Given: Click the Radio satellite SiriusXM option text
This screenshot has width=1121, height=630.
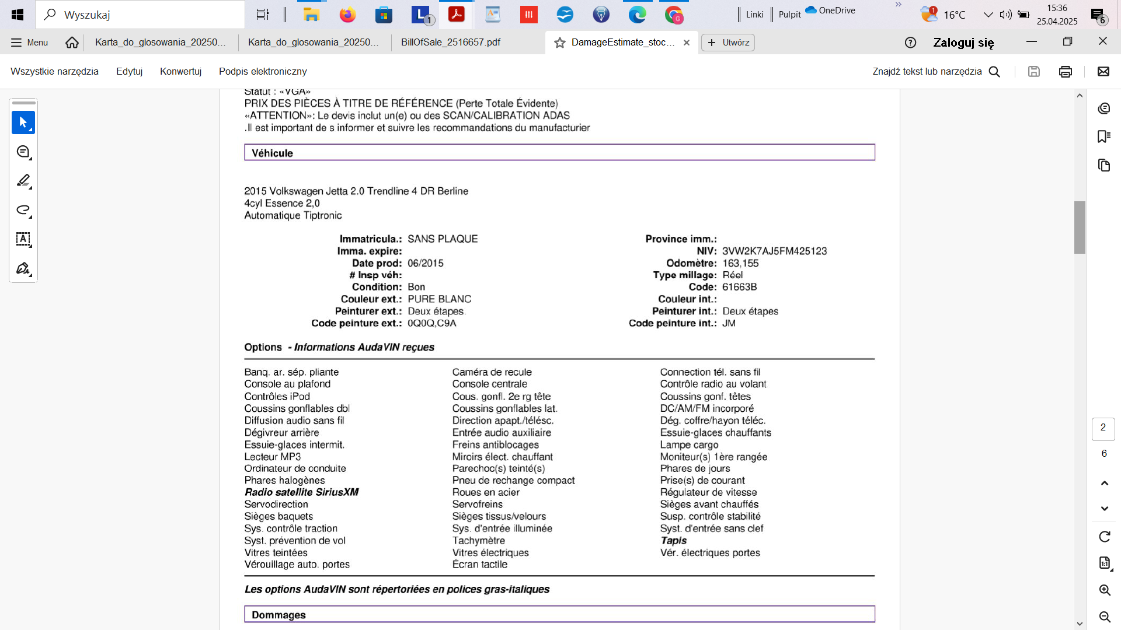Looking at the screenshot, I should tap(301, 492).
